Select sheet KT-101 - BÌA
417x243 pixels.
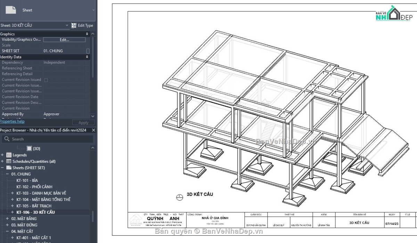coord(27,180)
